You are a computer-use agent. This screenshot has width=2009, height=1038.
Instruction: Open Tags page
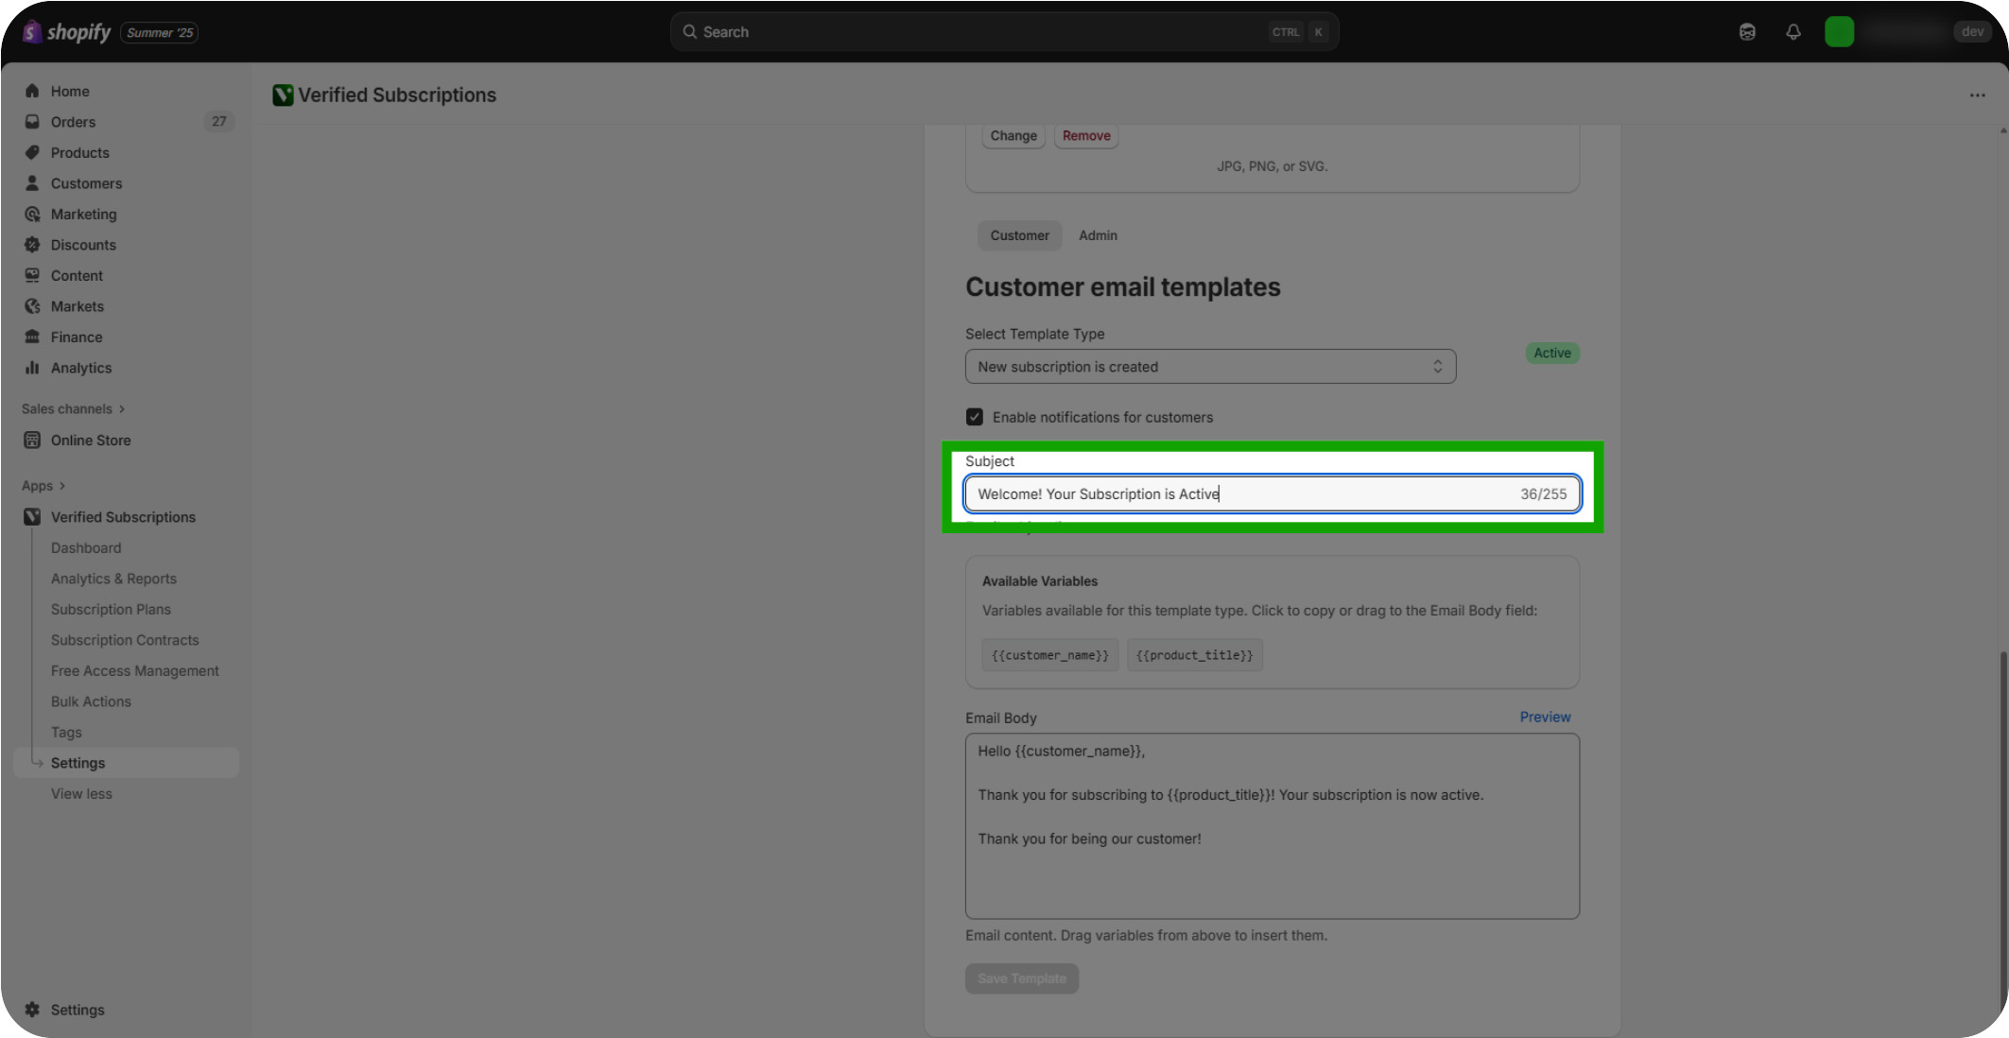pos(66,732)
